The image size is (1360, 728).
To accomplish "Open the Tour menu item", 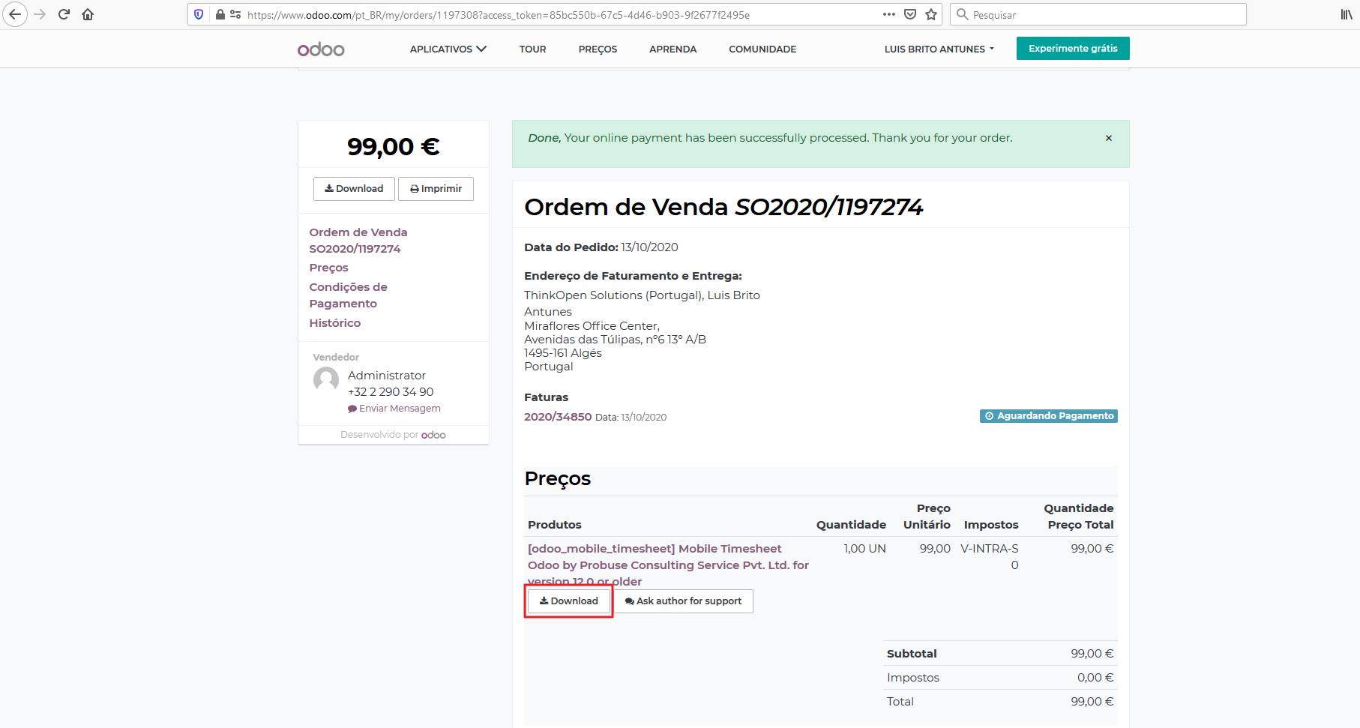I will (532, 49).
